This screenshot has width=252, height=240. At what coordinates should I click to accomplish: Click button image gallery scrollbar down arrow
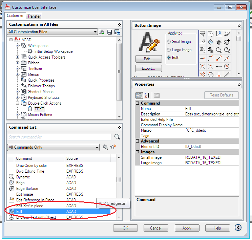point(239,74)
